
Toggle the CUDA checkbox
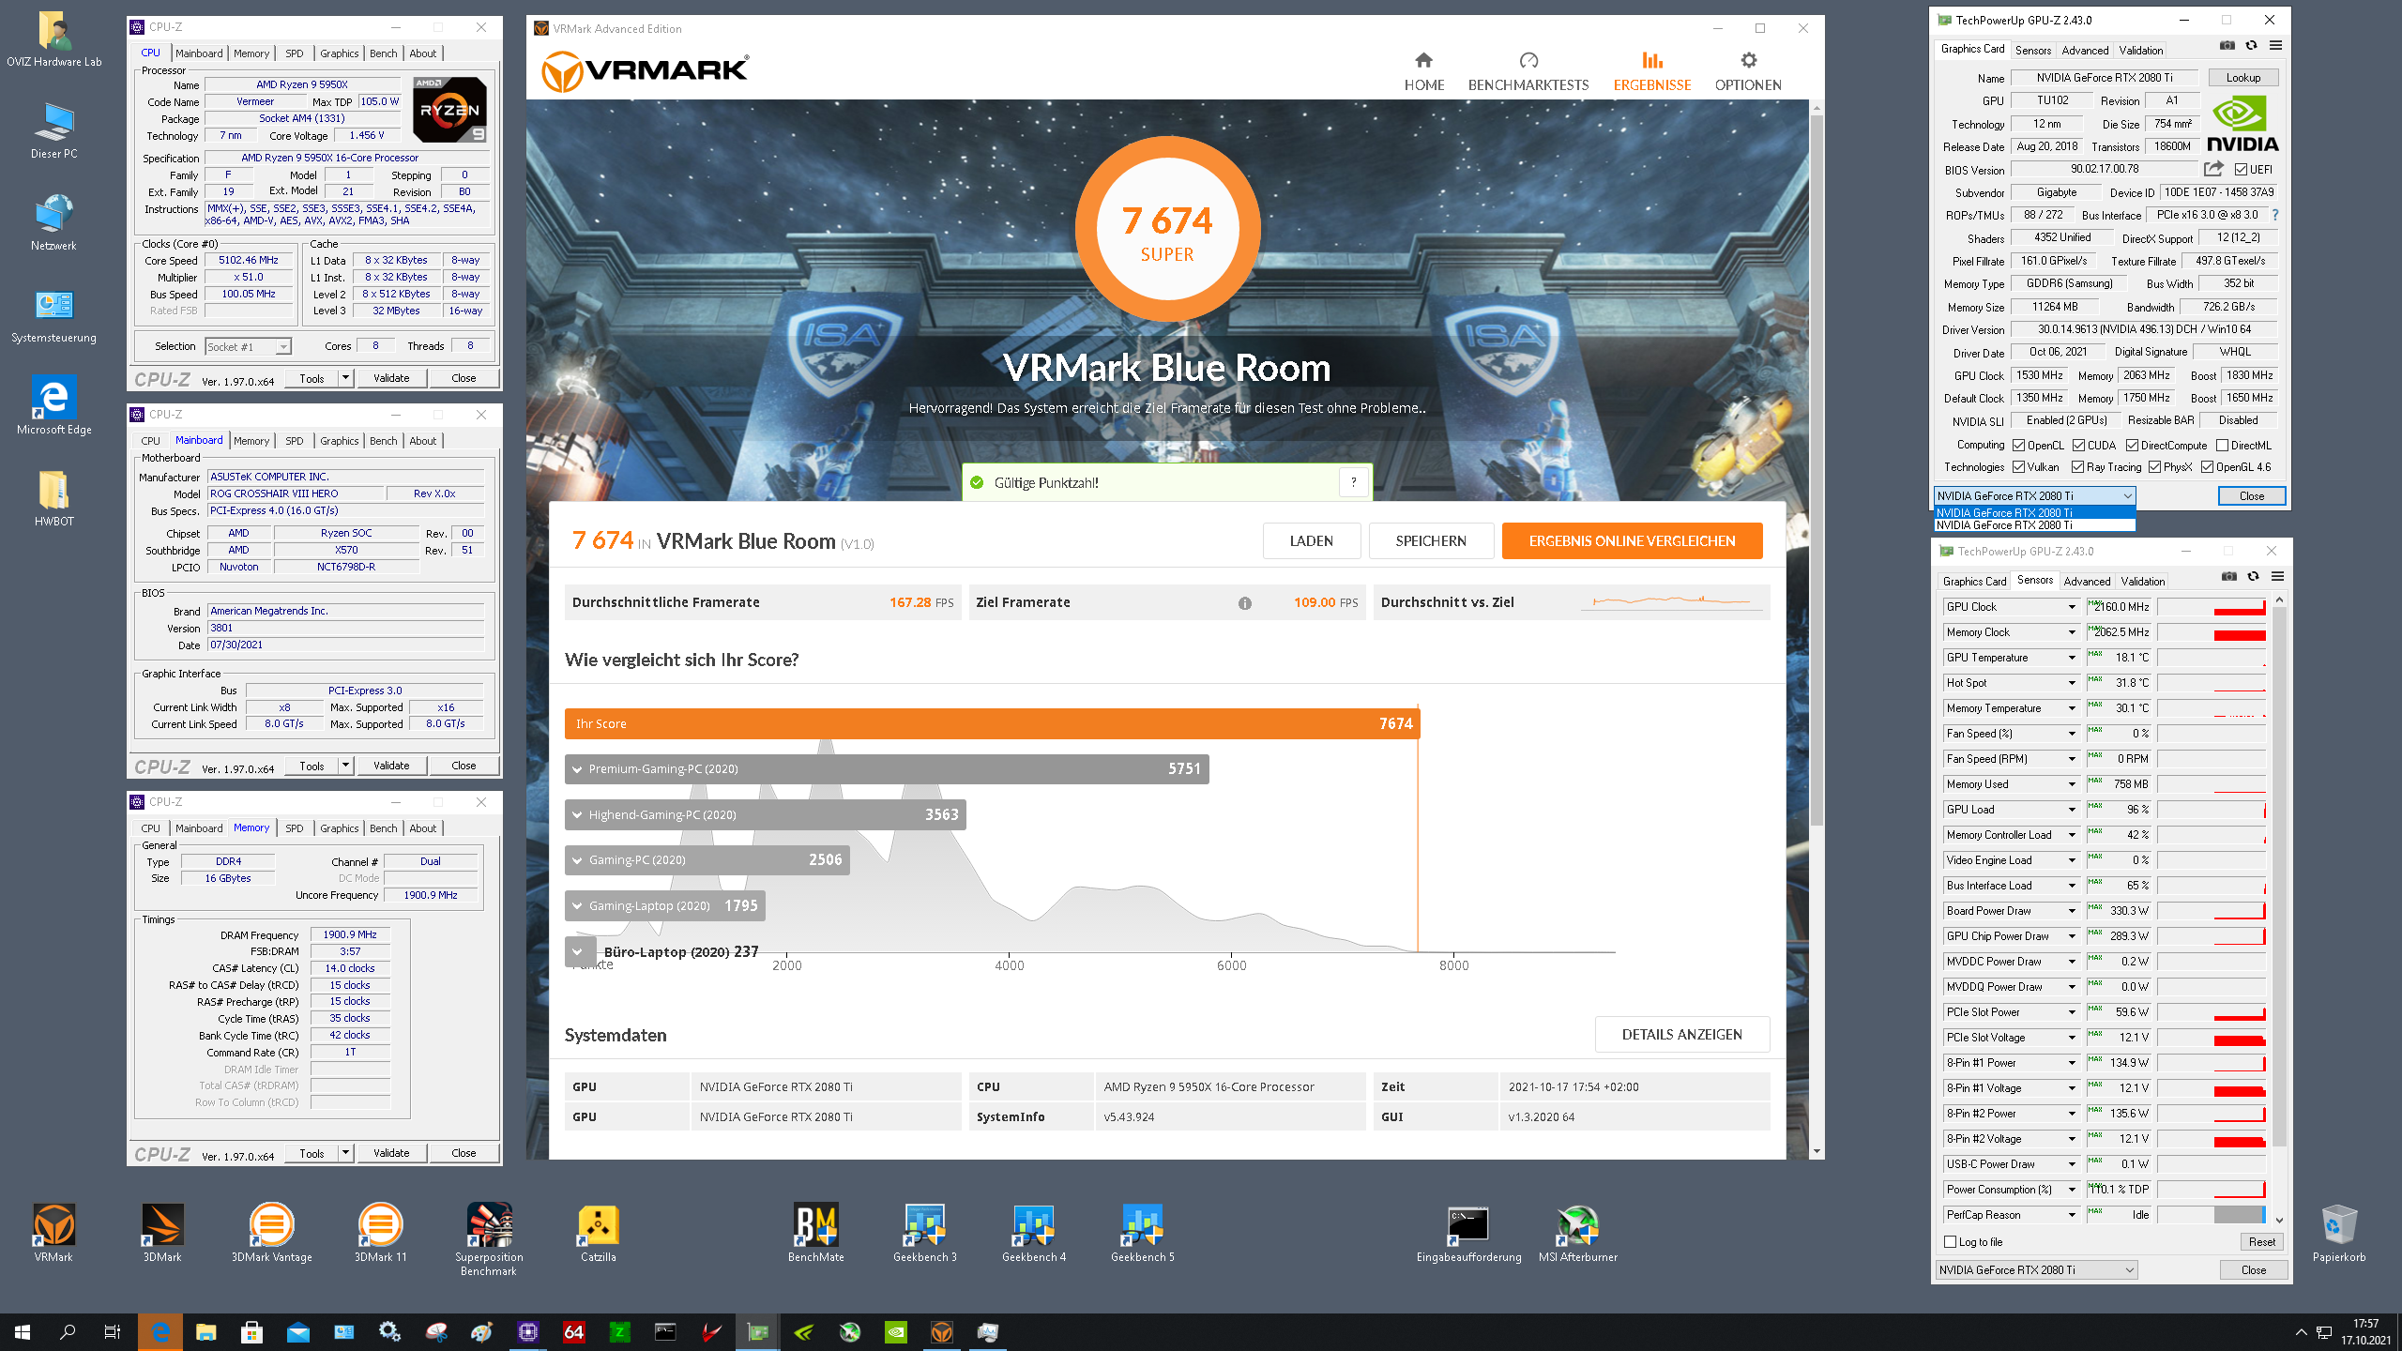pos(2078,446)
